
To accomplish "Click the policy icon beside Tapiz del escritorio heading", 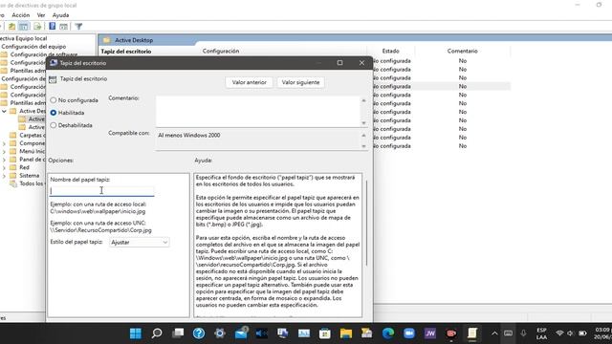I will pyautogui.click(x=53, y=79).
